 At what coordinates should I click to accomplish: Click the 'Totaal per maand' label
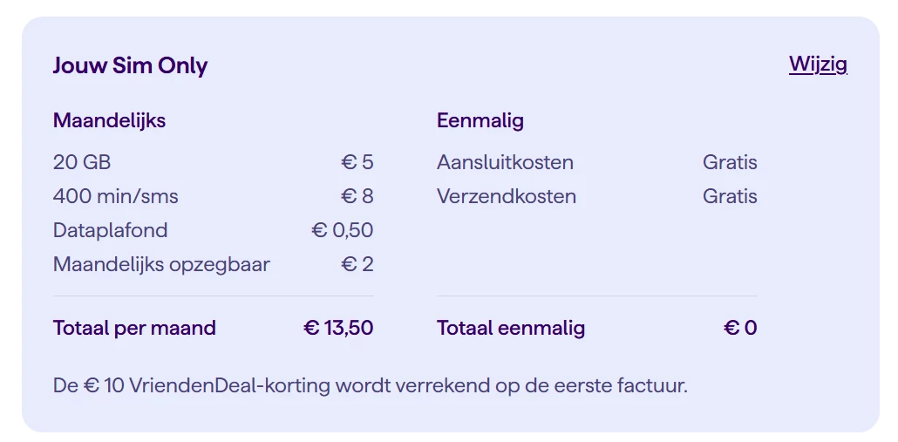pyautogui.click(x=134, y=328)
